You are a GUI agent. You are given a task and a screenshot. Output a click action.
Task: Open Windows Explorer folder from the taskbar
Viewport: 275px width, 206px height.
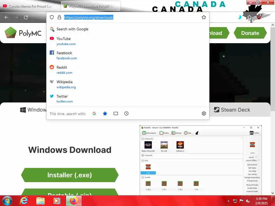[41, 201]
